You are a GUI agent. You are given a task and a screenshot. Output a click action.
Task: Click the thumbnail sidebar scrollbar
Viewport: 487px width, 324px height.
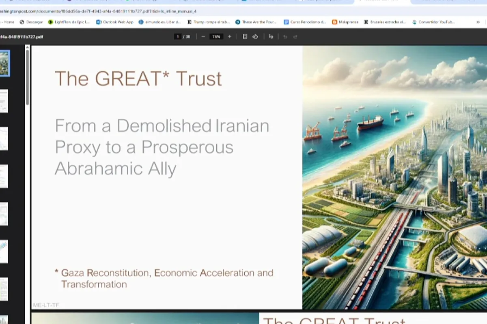28,77
